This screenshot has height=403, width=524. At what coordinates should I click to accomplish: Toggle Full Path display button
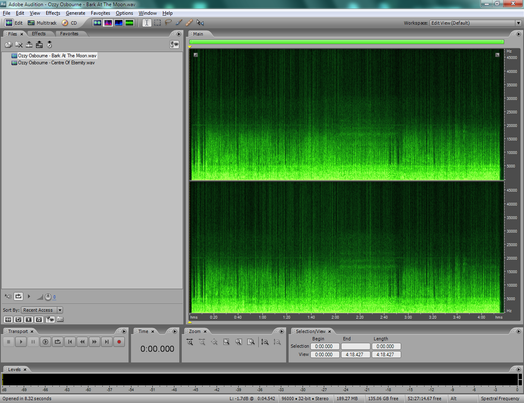pyautogui.click(x=60, y=319)
